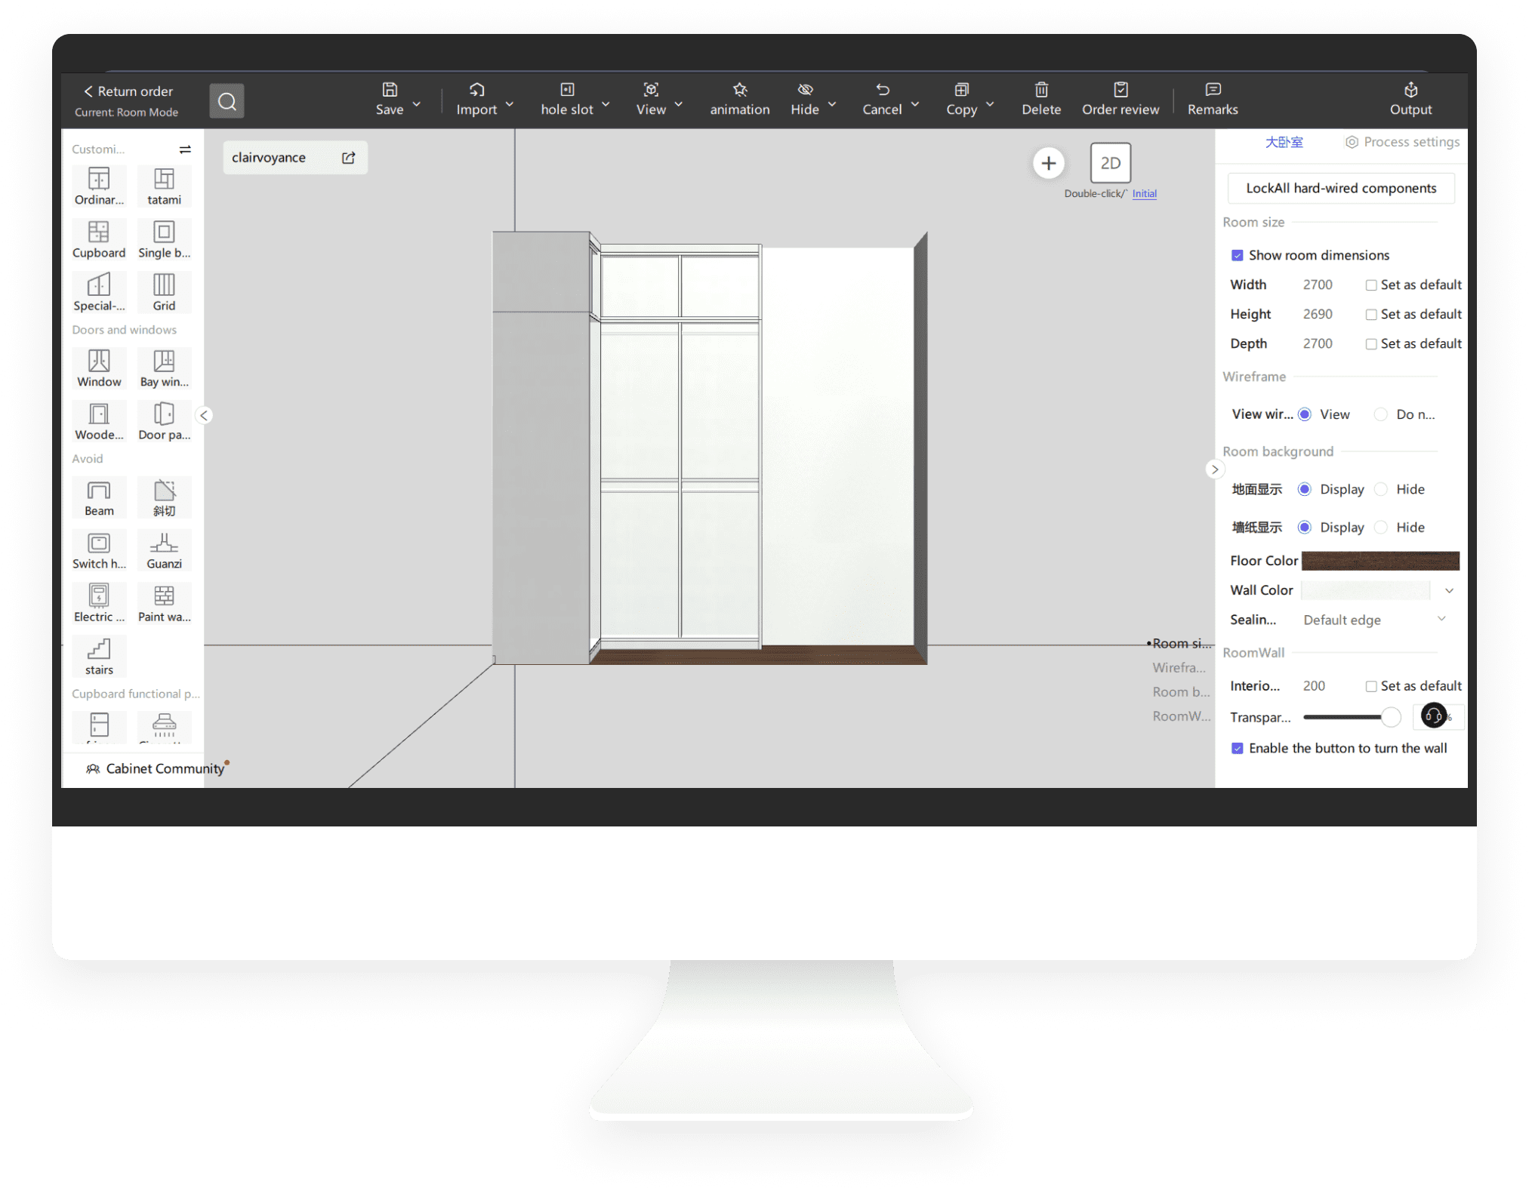Open Order review in the toolbar
This screenshot has width=1529, height=1191.
(1120, 99)
